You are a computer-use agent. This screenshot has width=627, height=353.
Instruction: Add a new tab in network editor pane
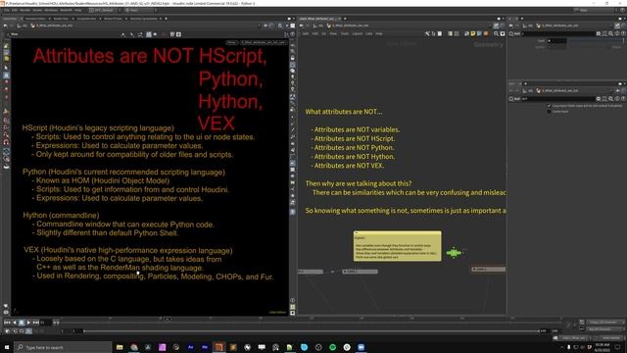345,19
